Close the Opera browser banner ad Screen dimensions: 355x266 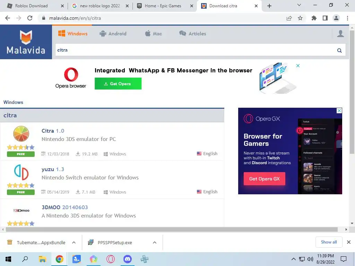coord(298,65)
